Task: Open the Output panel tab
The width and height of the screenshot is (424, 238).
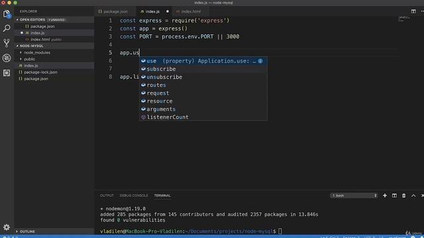Action: pyautogui.click(x=107, y=196)
